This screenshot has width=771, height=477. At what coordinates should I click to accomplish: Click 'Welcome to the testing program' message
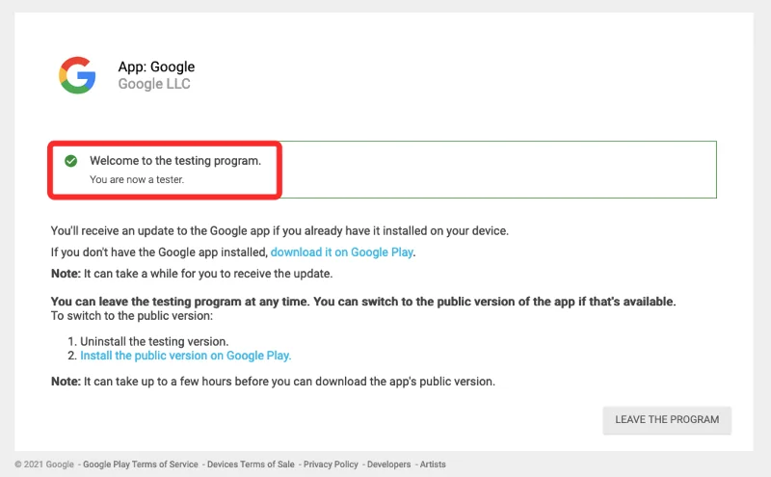[175, 161]
